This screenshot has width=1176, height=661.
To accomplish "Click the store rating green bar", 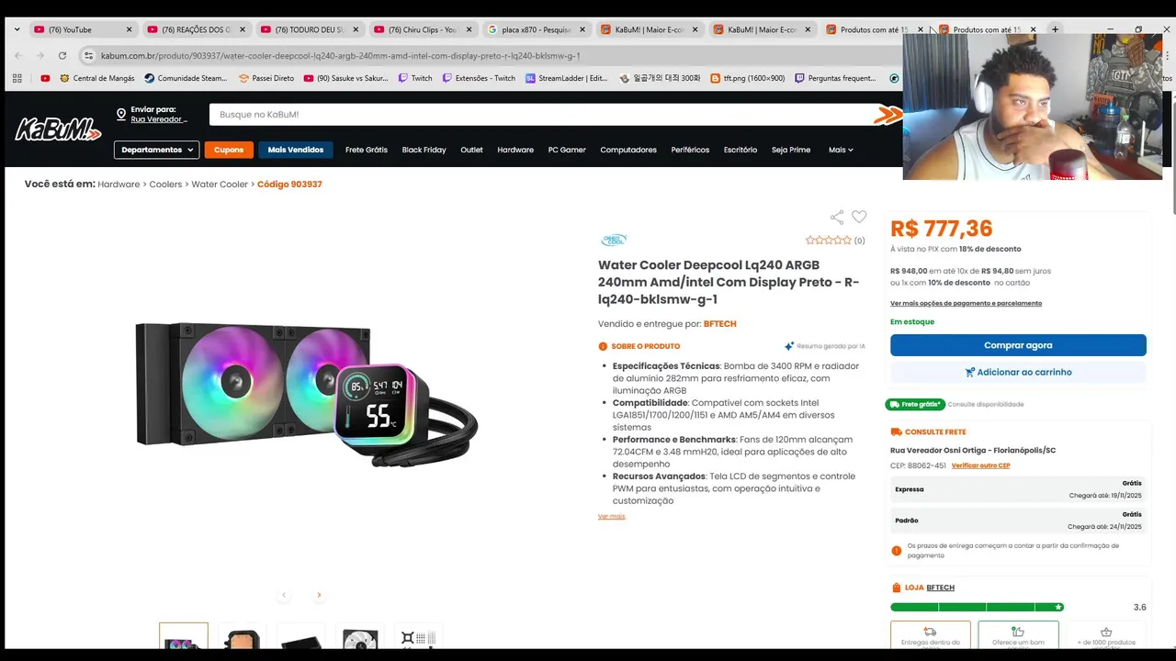I will tap(977, 607).
